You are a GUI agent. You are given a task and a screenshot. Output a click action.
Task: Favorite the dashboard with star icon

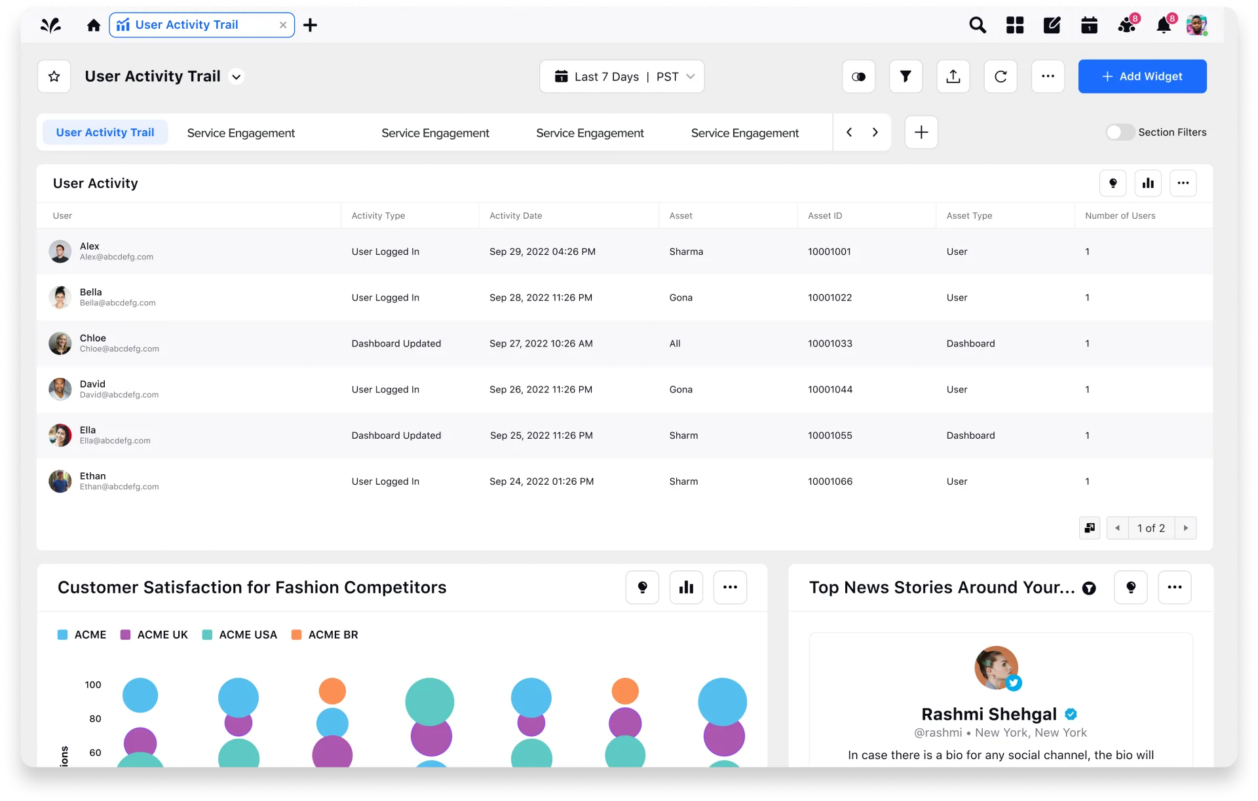click(x=54, y=77)
